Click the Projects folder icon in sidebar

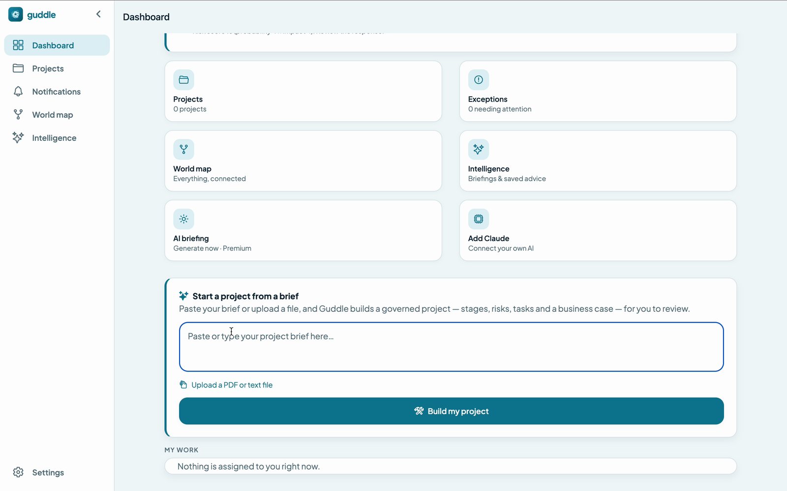(18, 68)
